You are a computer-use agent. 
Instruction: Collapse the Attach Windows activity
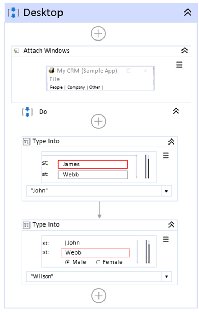point(184,51)
